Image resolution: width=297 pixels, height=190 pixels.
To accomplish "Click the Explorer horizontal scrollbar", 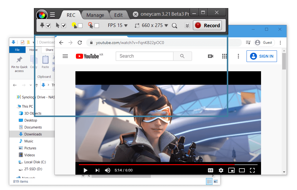I will point(121,176).
